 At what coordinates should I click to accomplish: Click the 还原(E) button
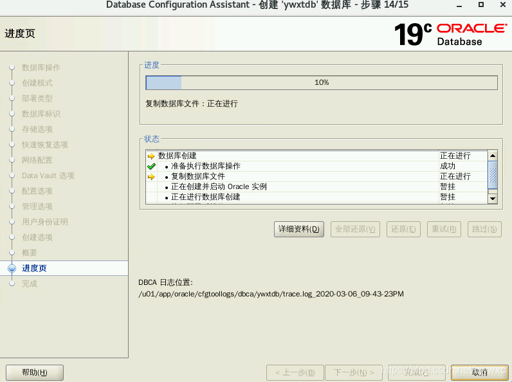(403, 229)
